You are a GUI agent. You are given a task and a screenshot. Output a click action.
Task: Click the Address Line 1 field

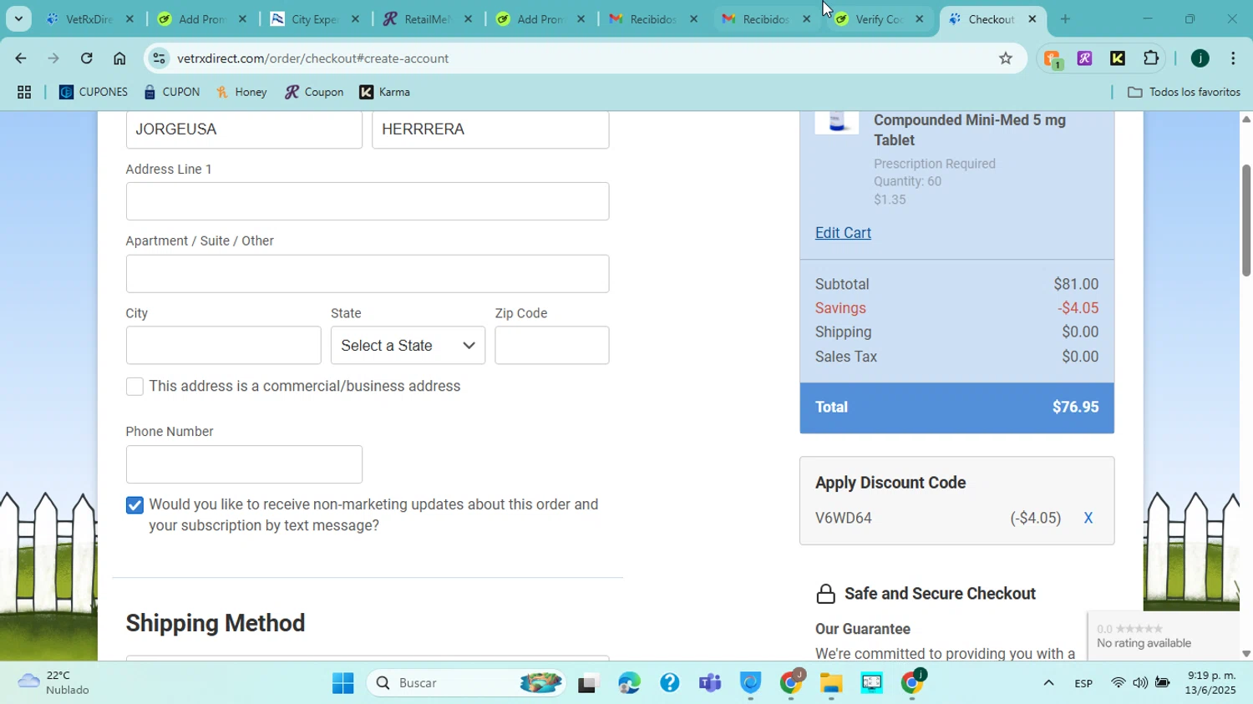tap(368, 201)
